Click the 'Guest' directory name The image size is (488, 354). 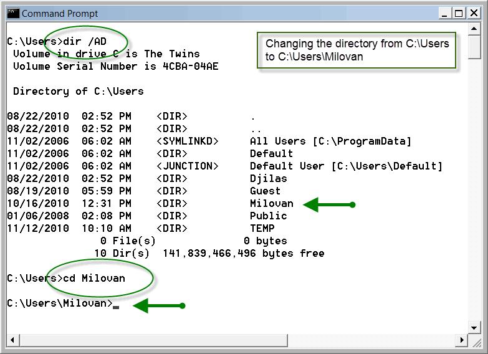click(x=265, y=191)
